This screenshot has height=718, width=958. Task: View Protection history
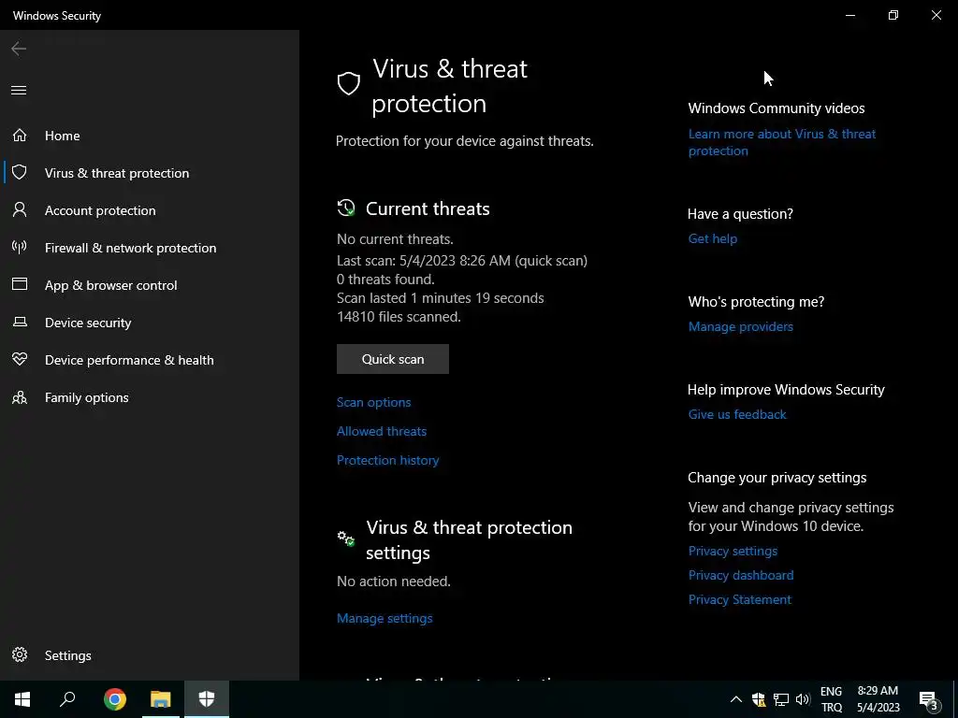pyautogui.click(x=388, y=460)
